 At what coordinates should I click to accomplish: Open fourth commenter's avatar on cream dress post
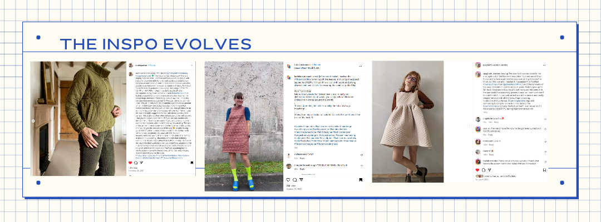478,152
